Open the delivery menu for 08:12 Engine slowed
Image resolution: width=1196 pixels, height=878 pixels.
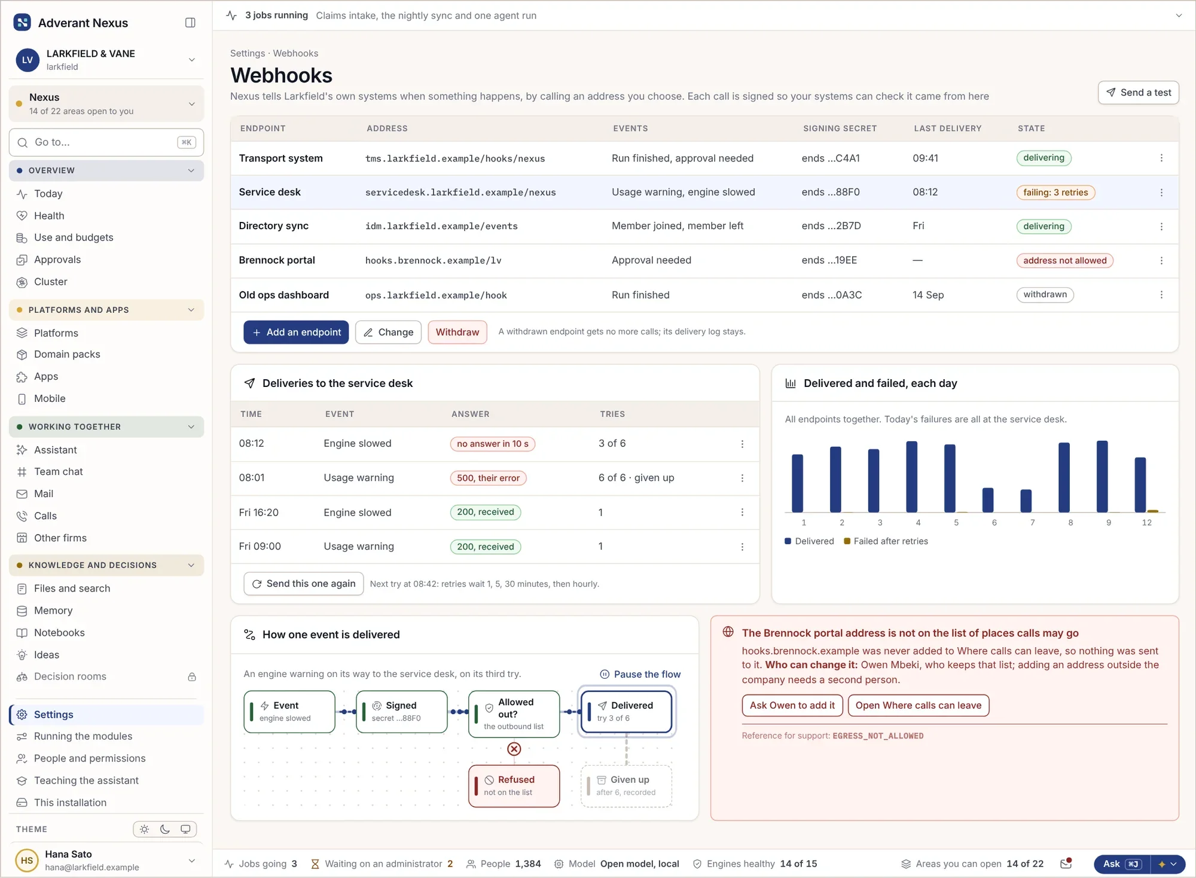(x=742, y=444)
